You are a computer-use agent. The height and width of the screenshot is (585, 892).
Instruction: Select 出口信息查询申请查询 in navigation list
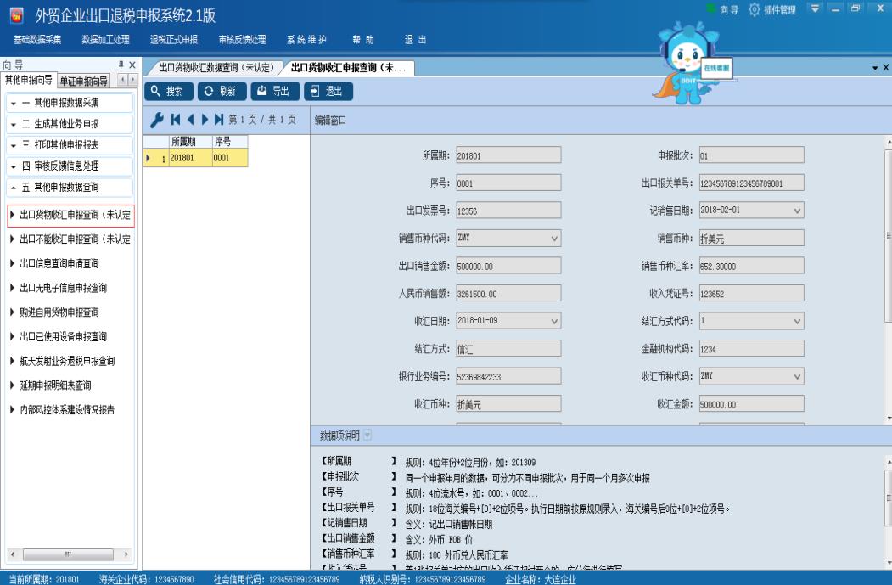point(64,263)
